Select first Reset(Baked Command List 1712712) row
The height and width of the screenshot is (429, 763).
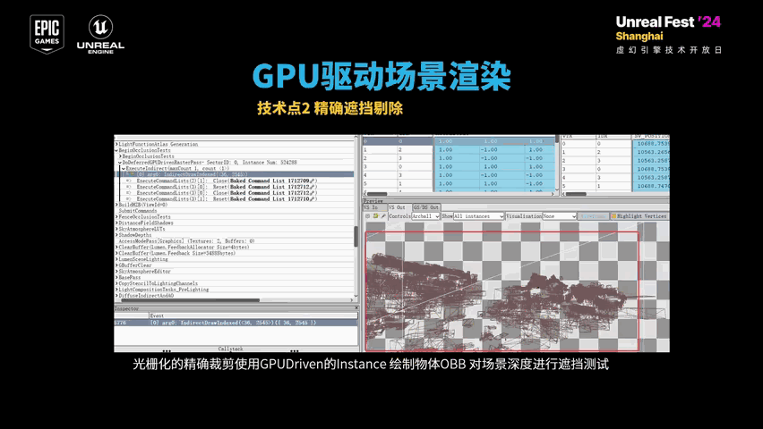227,187
